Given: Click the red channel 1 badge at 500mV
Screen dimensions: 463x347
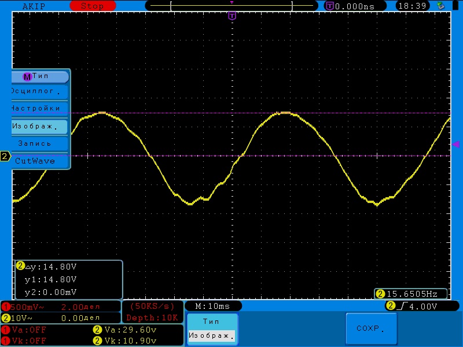Looking at the screenshot, I should tap(6, 307).
